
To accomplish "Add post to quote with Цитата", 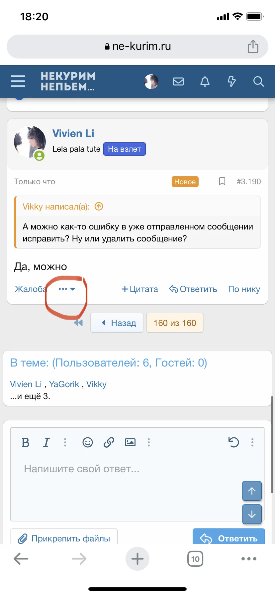I will click(x=140, y=289).
